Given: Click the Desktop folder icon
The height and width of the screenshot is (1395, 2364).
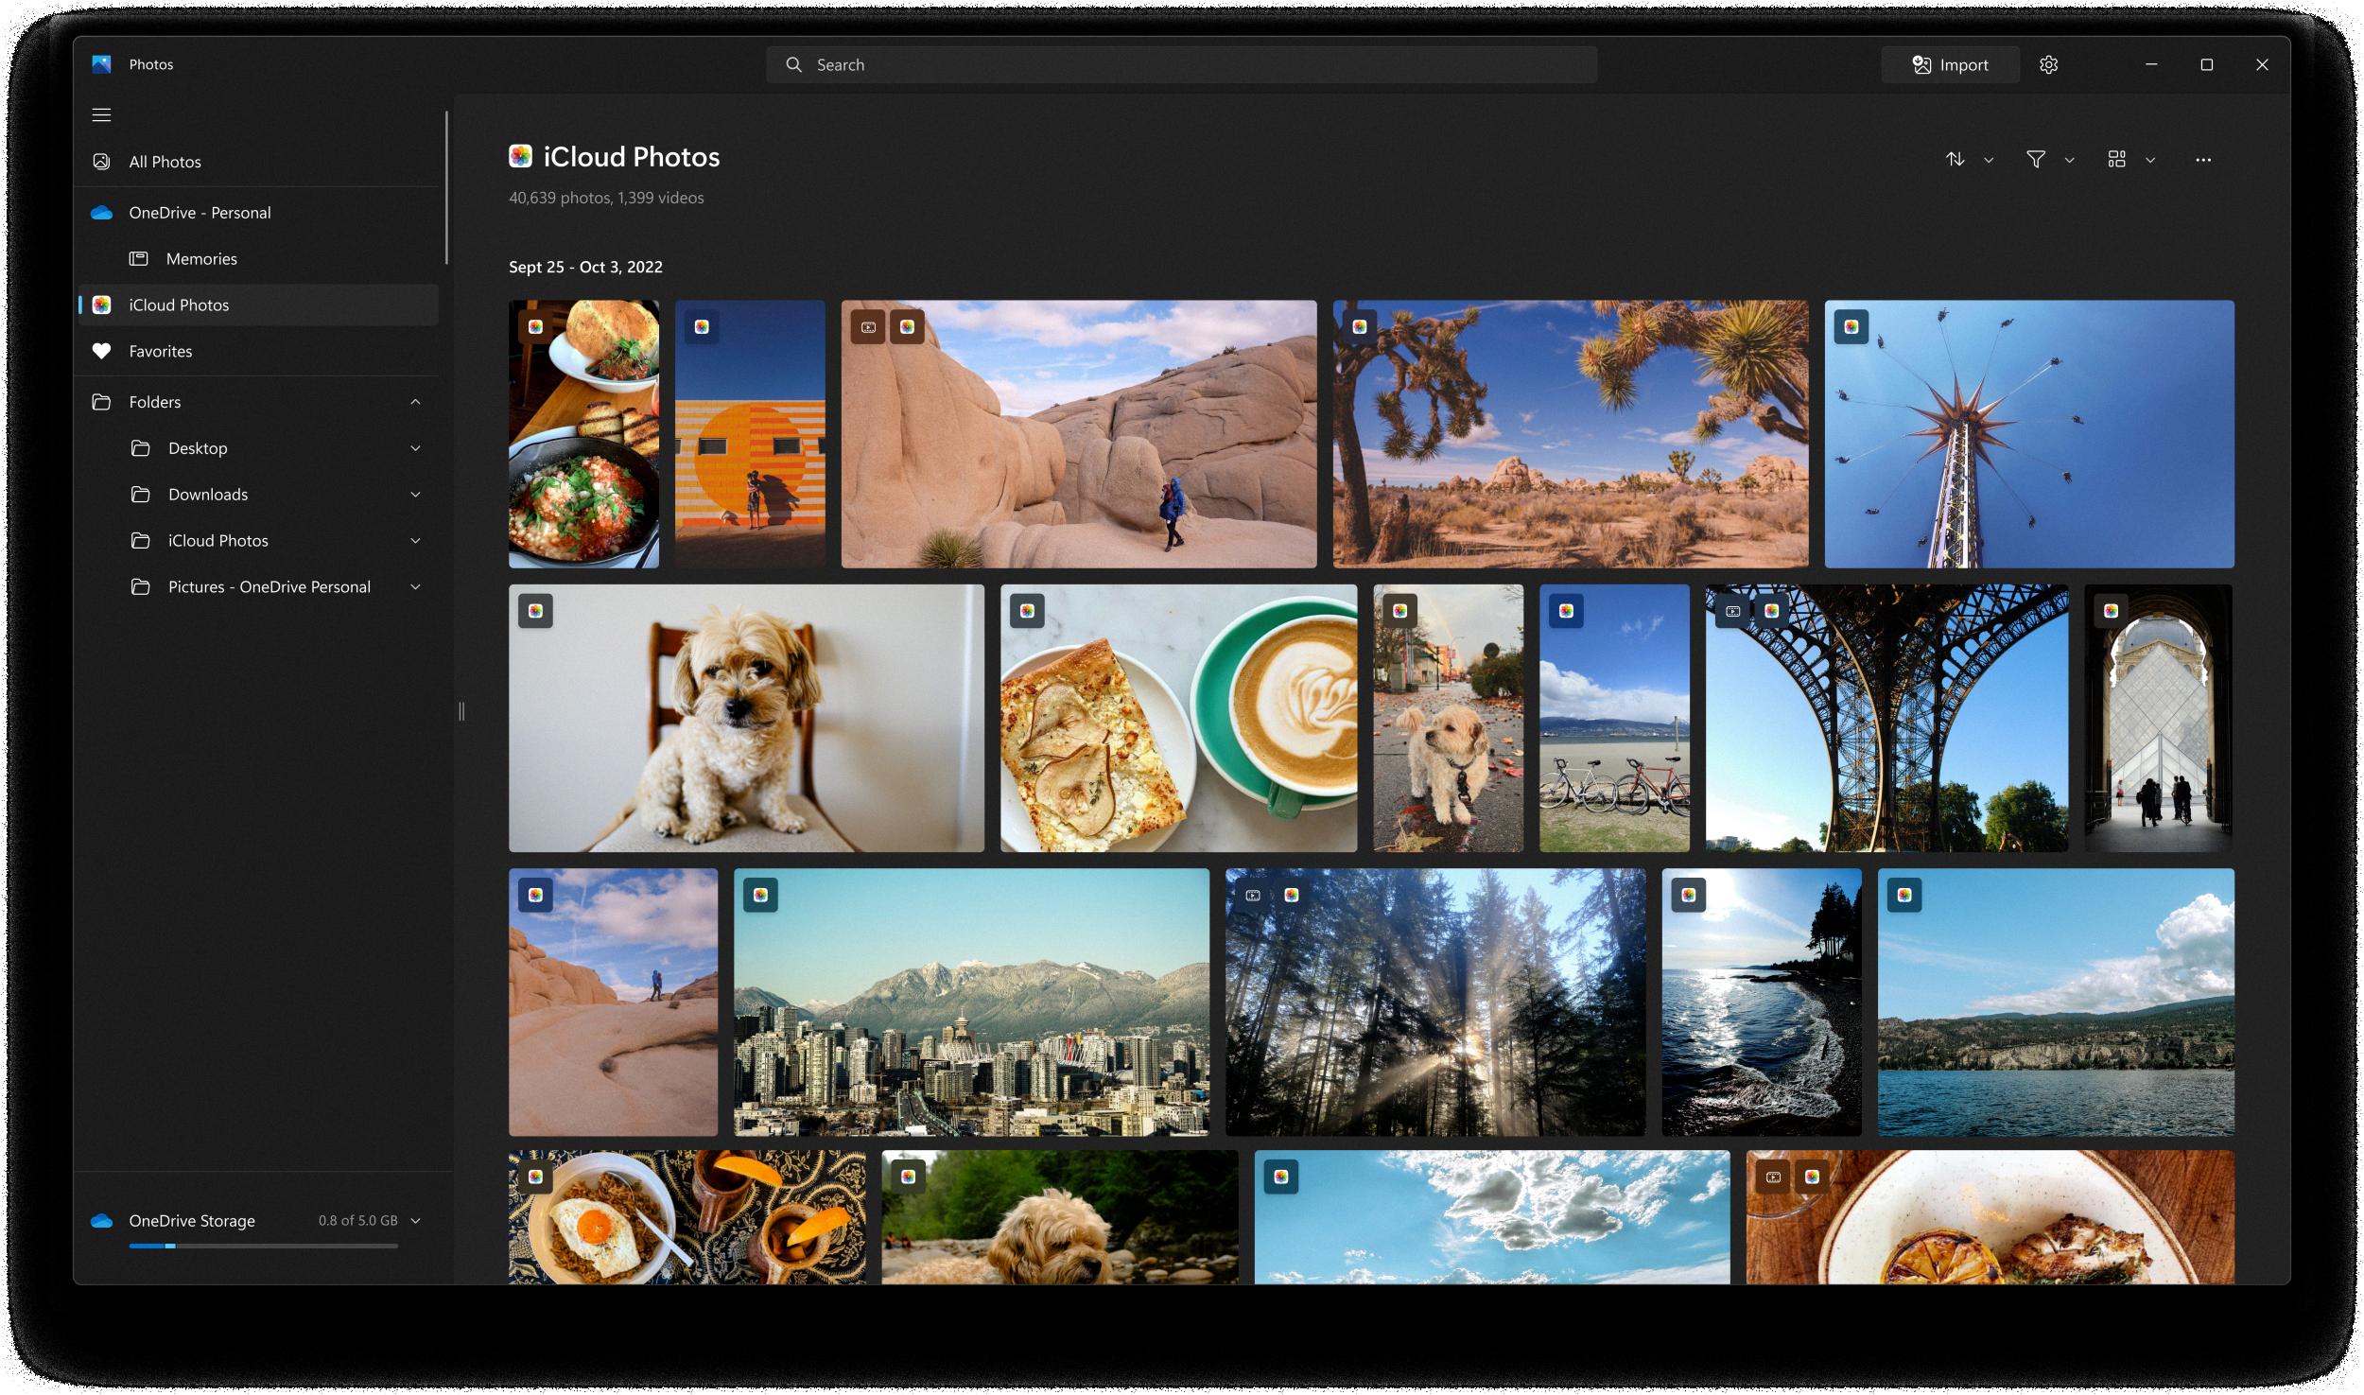Looking at the screenshot, I should pyautogui.click(x=140, y=448).
